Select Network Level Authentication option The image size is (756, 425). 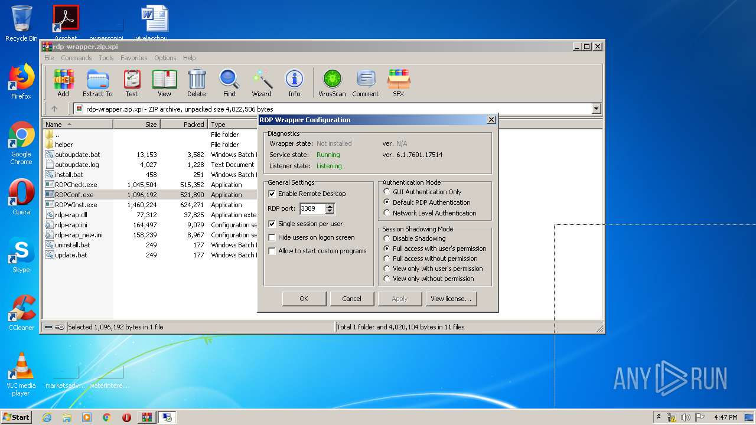pos(387,212)
